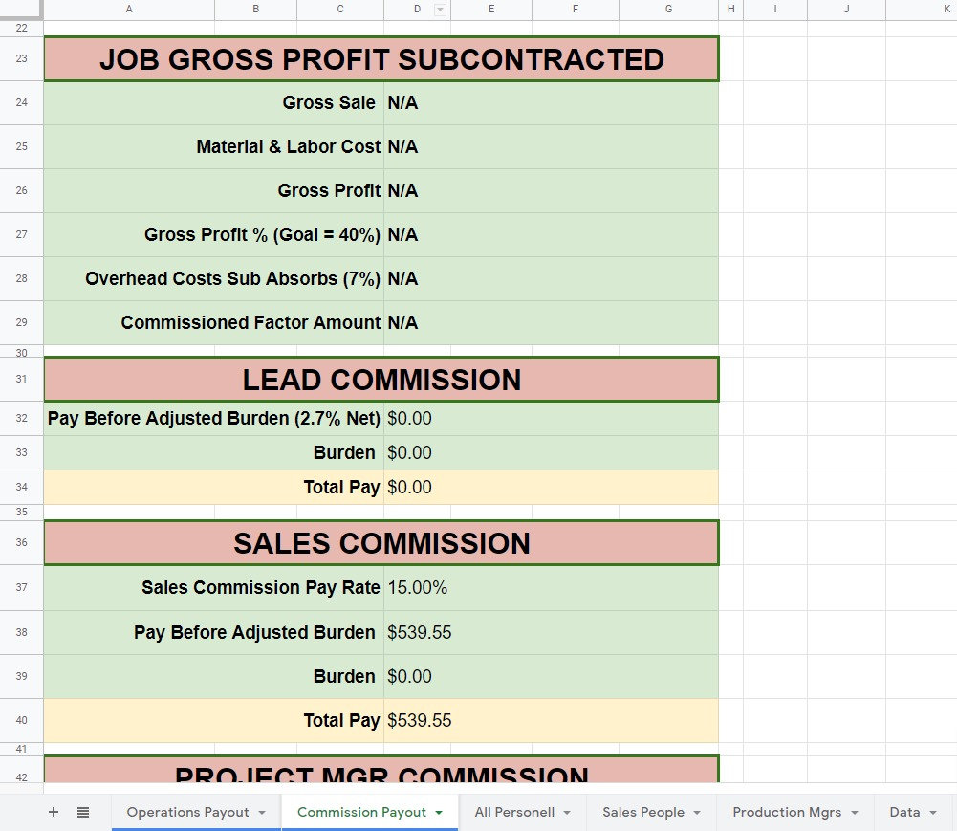
Task: Click row 31 header to select the row
Action: (x=21, y=379)
